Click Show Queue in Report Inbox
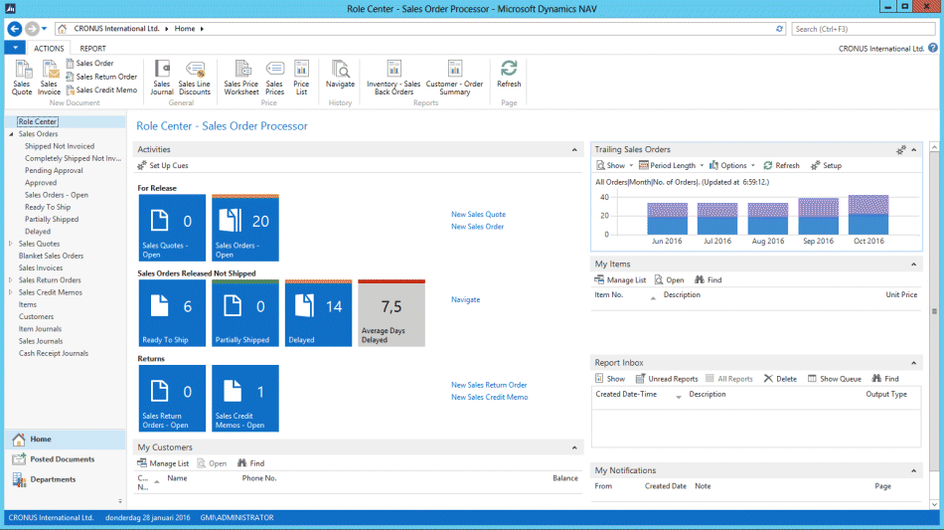The height and width of the screenshot is (530, 944). (835, 379)
